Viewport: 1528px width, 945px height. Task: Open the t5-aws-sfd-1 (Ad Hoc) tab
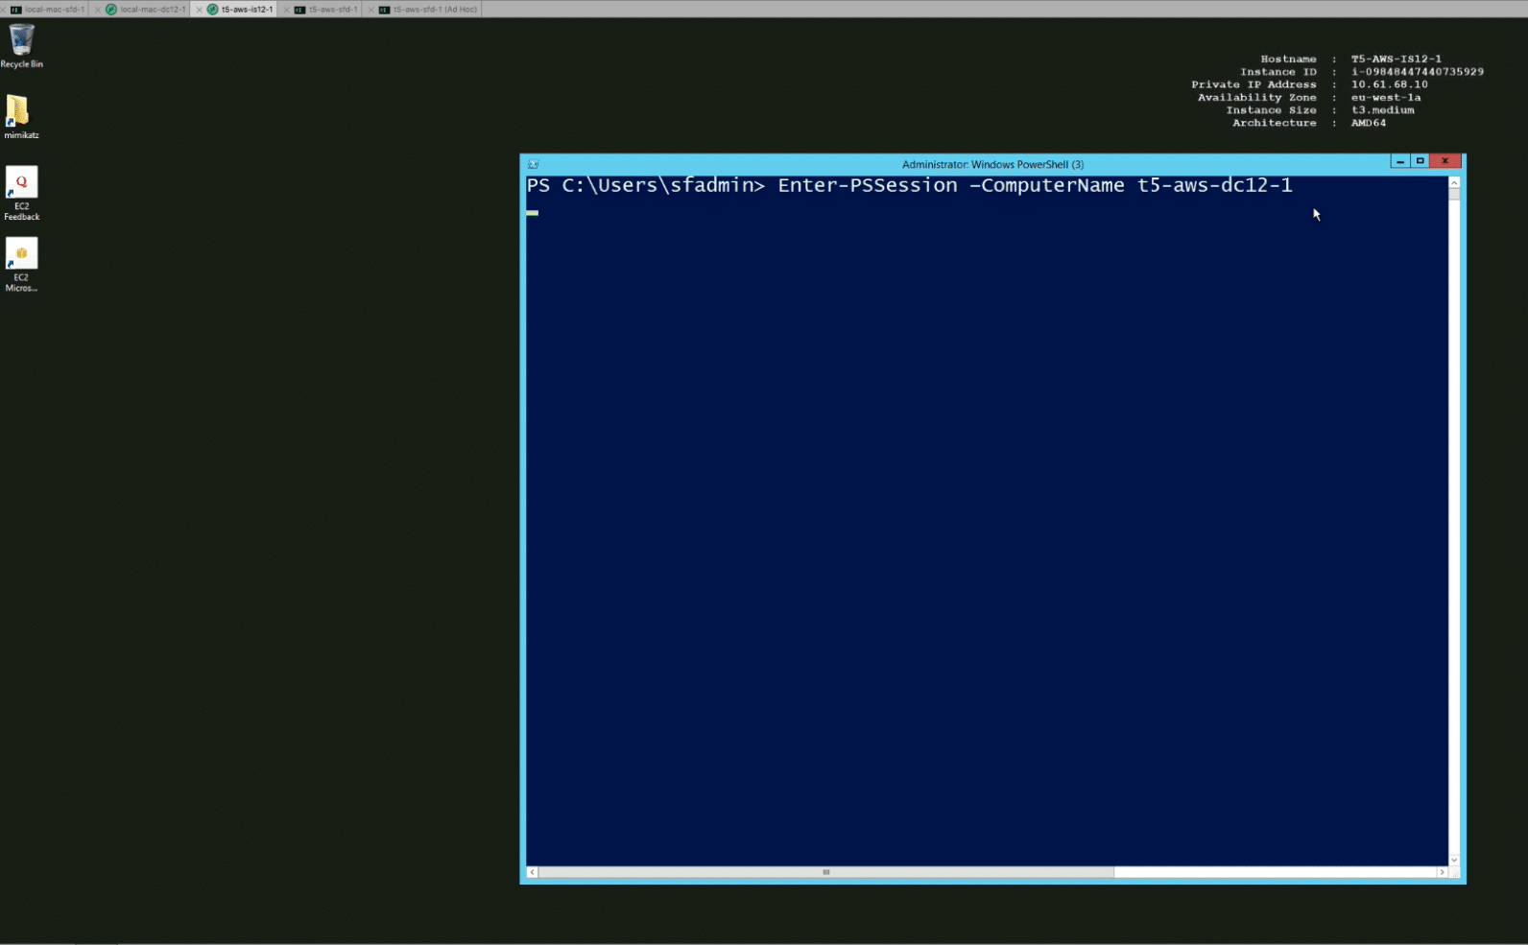(428, 10)
